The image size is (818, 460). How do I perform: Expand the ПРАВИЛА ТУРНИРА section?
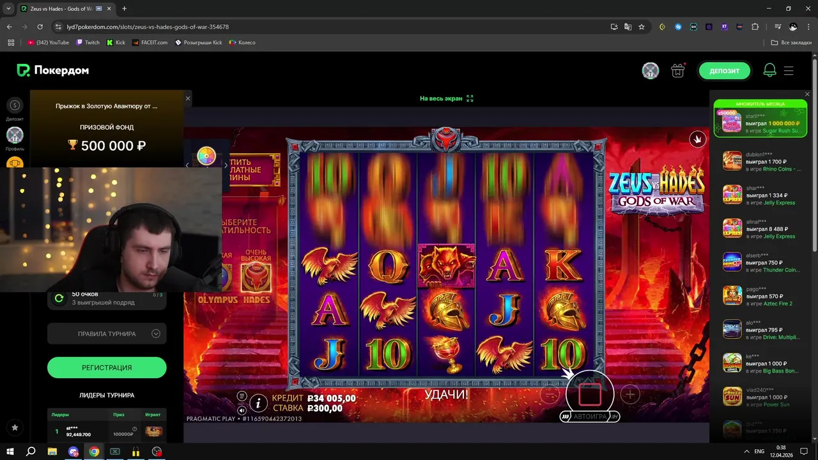(107, 333)
